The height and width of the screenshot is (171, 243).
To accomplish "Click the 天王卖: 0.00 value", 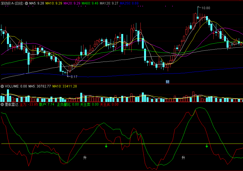I will click(x=89, y=104).
